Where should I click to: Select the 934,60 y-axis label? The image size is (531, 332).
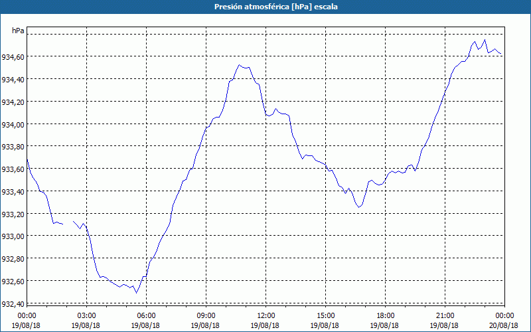(13, 57)
